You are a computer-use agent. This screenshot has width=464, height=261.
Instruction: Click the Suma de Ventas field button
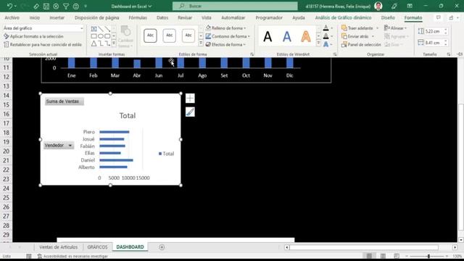(65, 101)
